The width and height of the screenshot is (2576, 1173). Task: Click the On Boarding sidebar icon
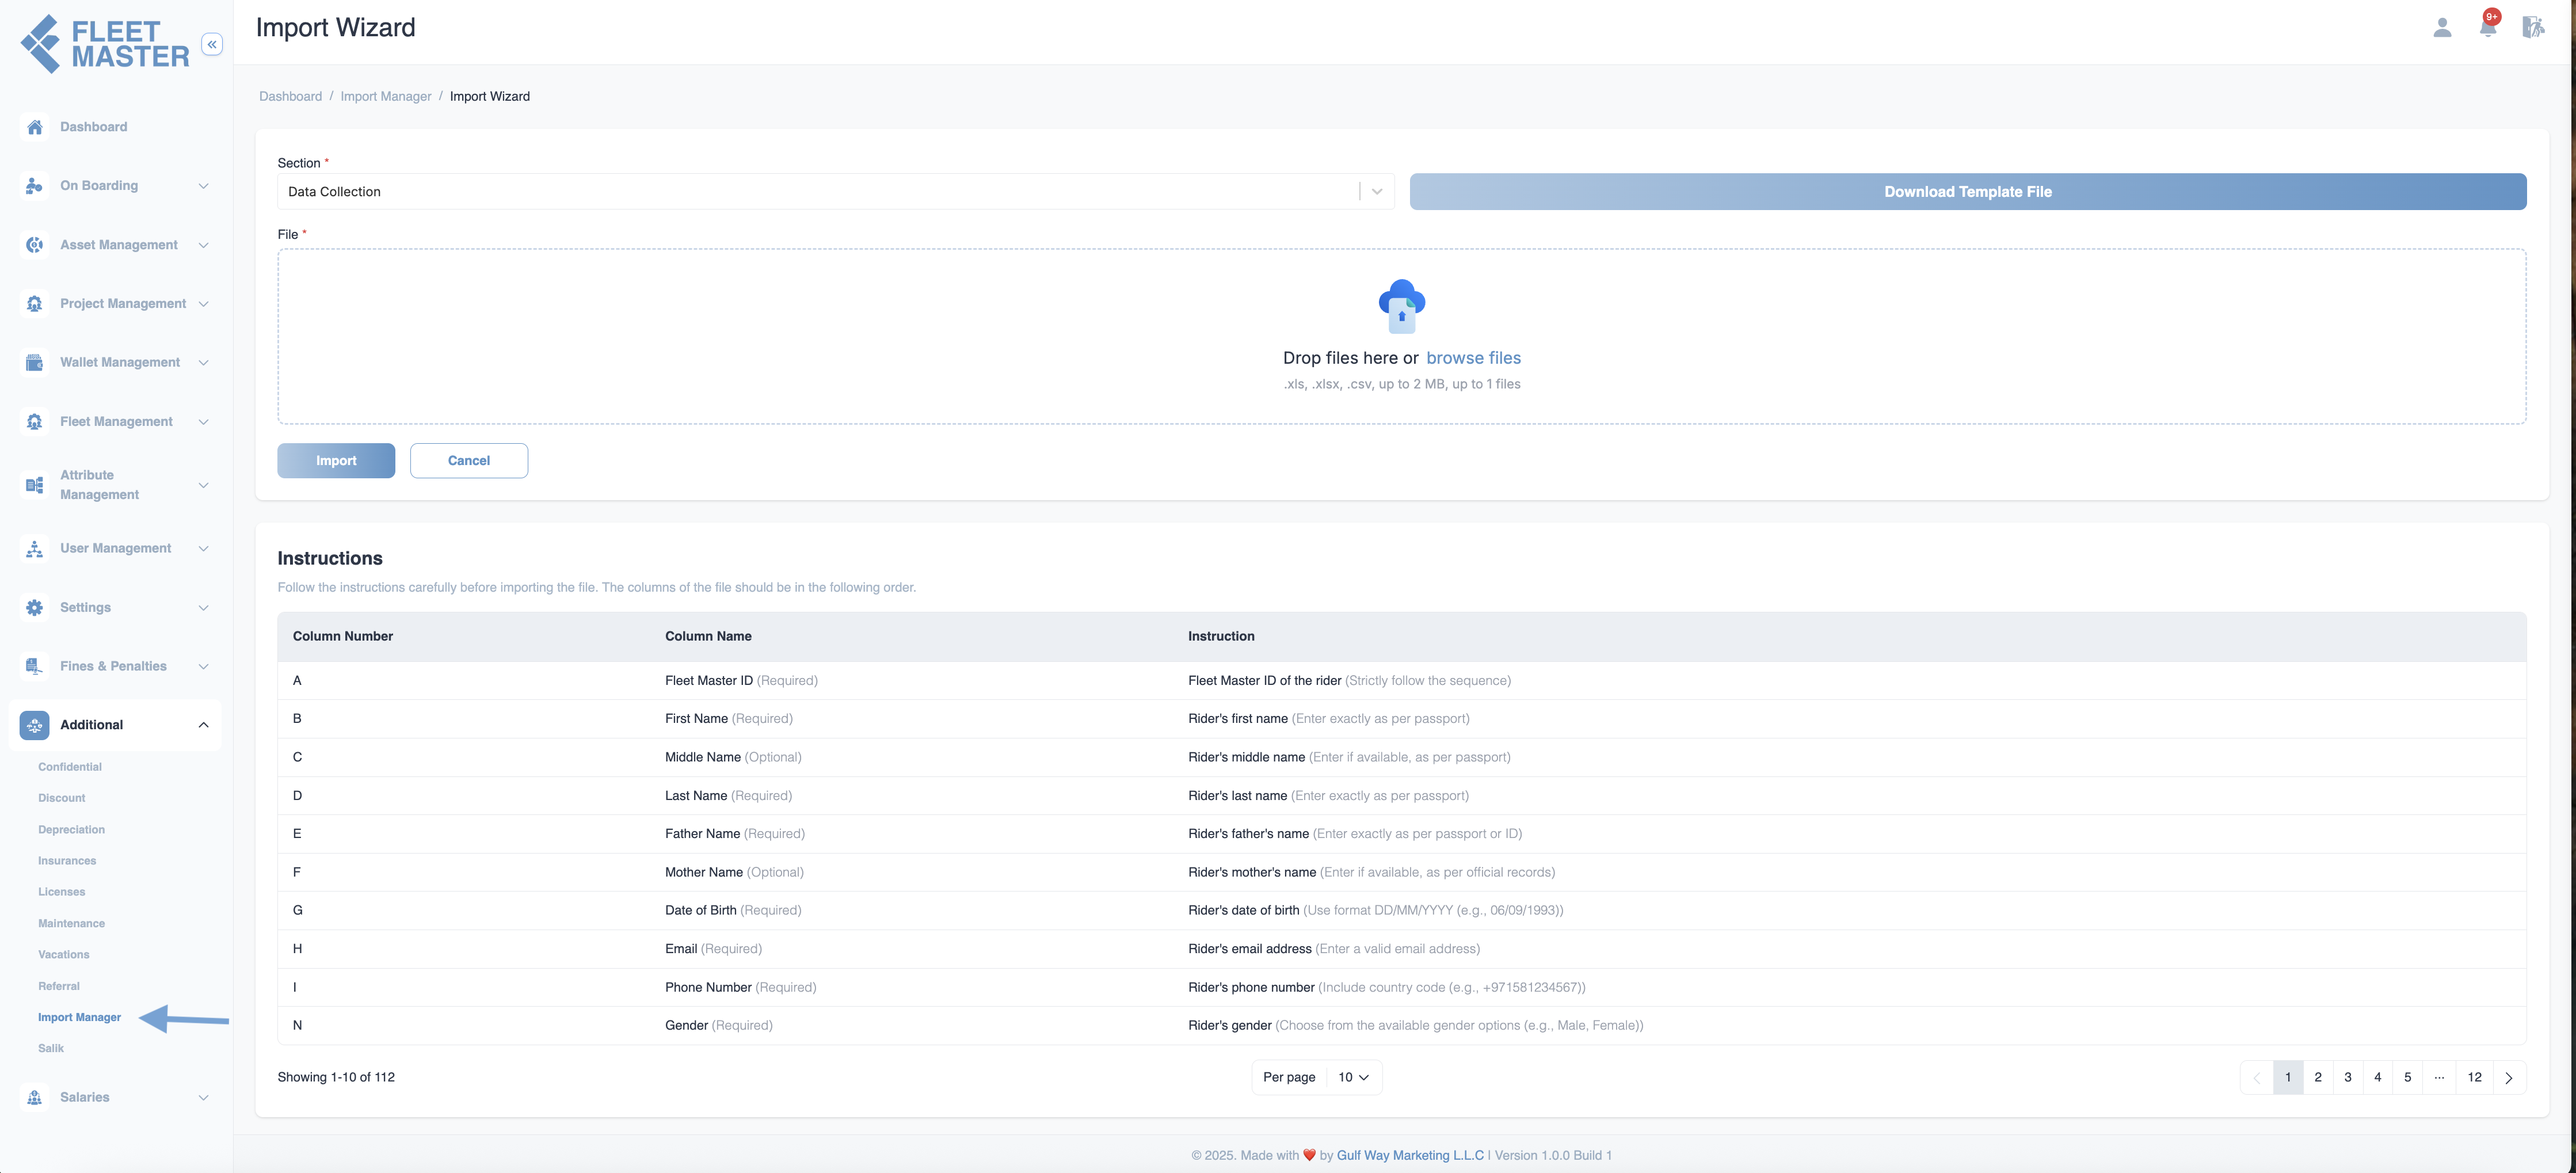(35, 186)
